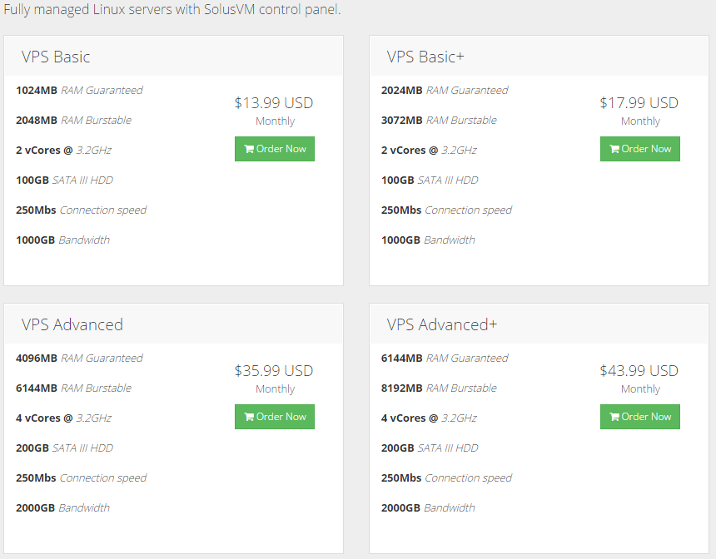716x559 pixels.
Task: Click the $13.99 USD price text
Action: [x=274, y=102]
